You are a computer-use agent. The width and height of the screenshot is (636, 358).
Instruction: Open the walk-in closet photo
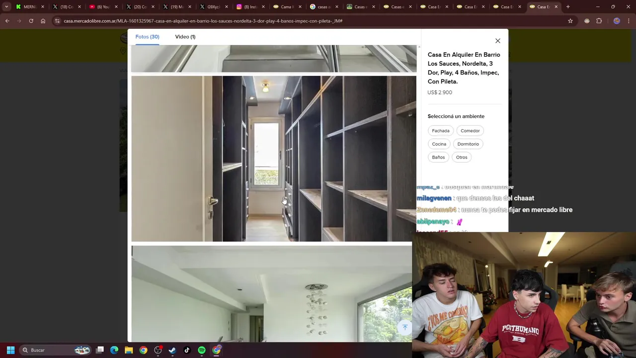274,159
